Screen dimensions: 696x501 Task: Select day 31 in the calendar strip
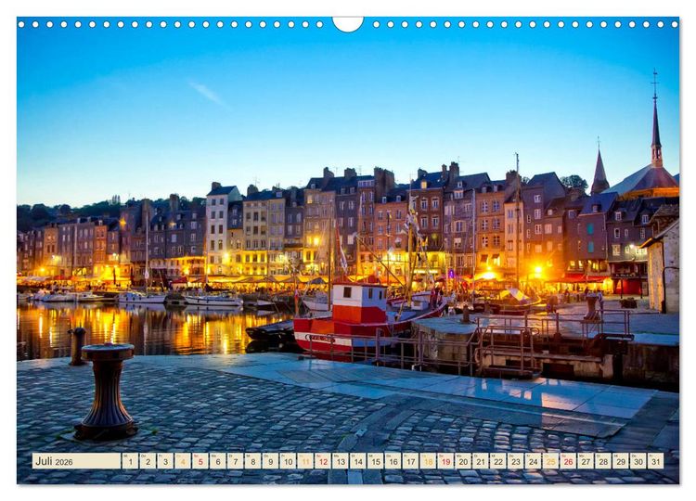tap(655, 460)
